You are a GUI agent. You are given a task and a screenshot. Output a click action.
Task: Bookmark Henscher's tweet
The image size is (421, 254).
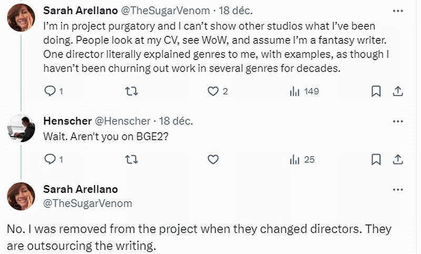click(376, 159)
